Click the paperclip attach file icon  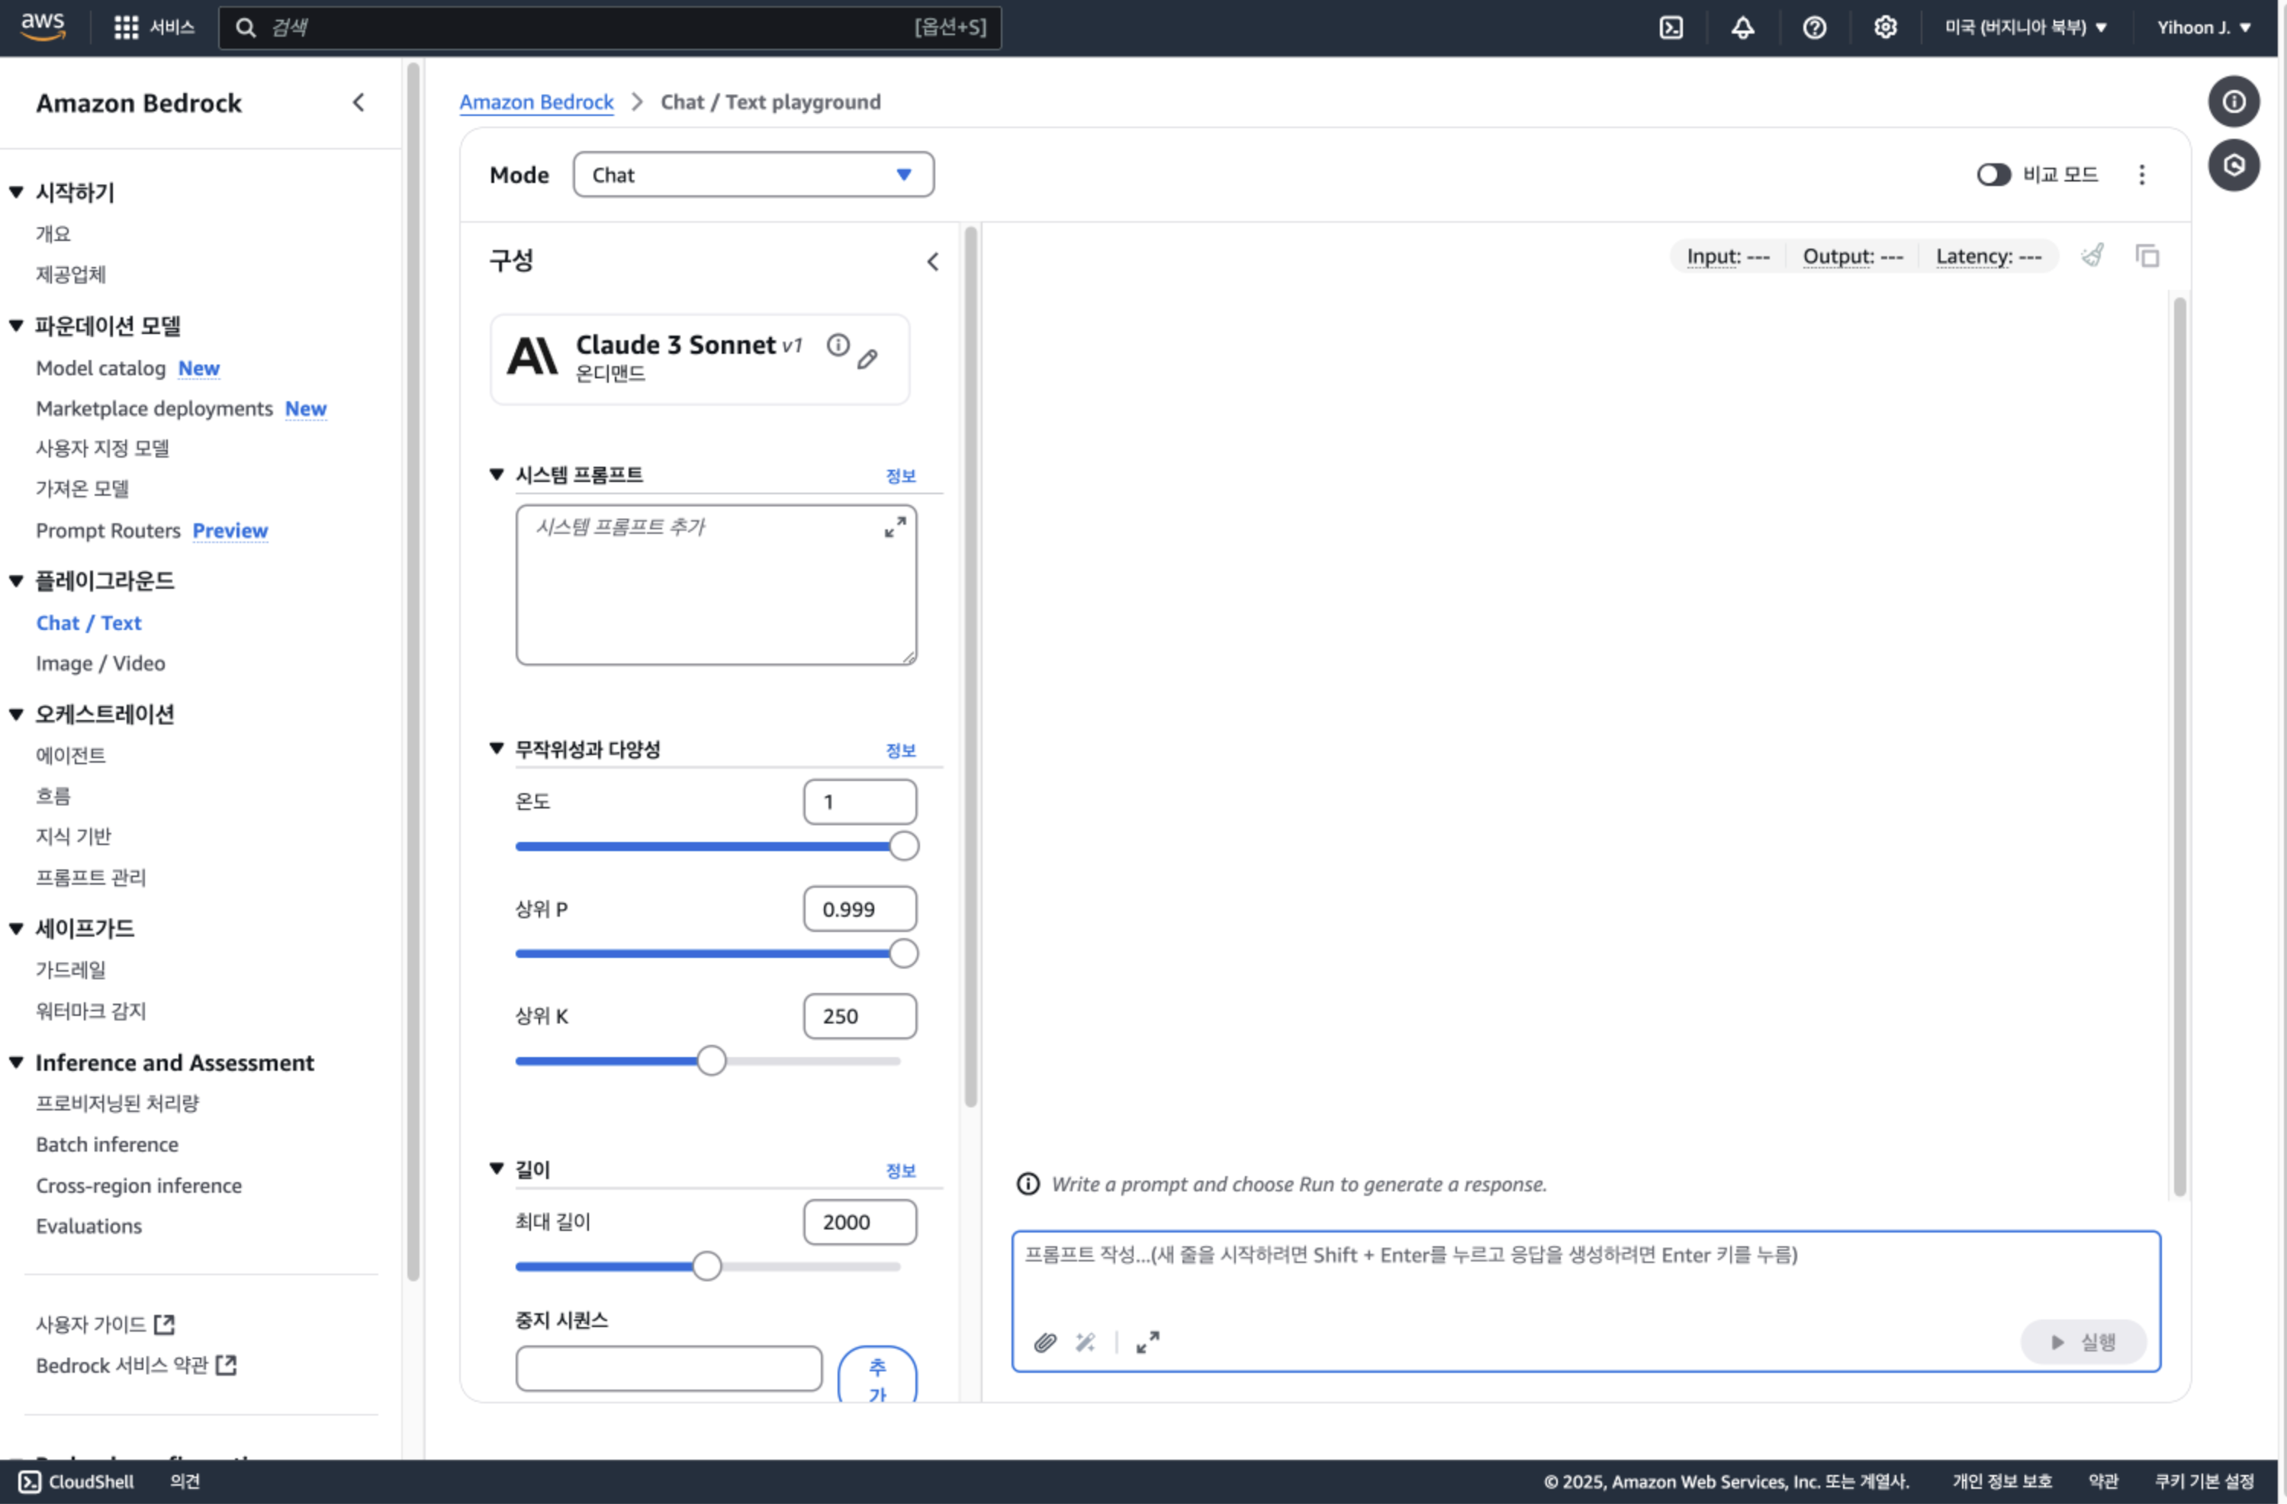point(1044,1342)
